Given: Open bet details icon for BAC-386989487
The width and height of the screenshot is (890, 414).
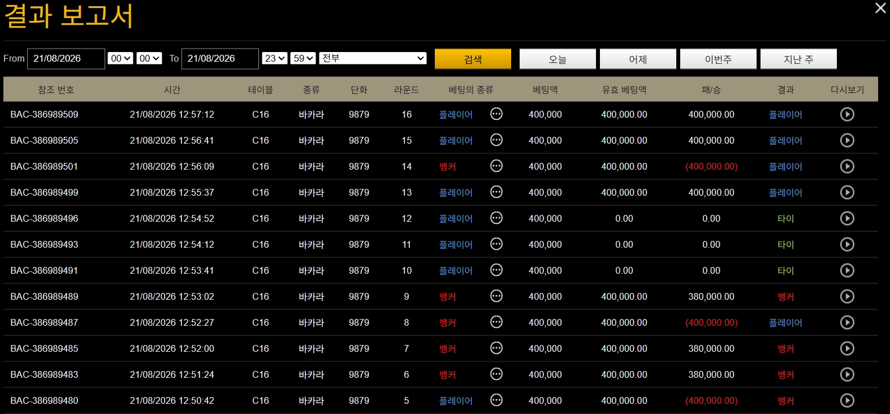Looking at the screenshot, I should [496, 322].
